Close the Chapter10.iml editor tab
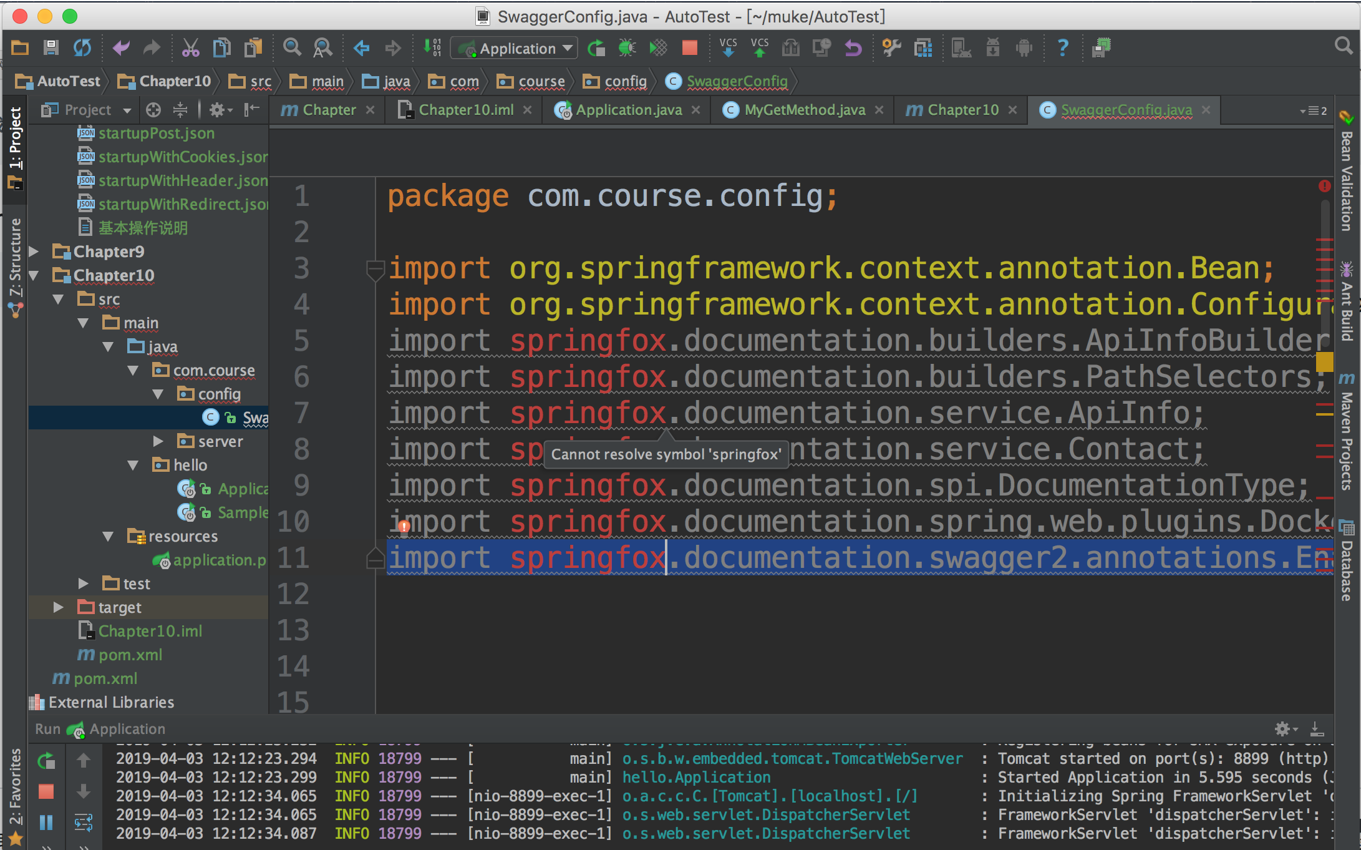 pos(528,110)
